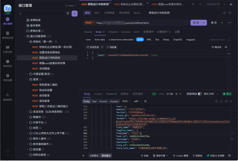238x161 pixels.
Task: Open 邀请成员 sidebar icon
Action: point(8,97)
